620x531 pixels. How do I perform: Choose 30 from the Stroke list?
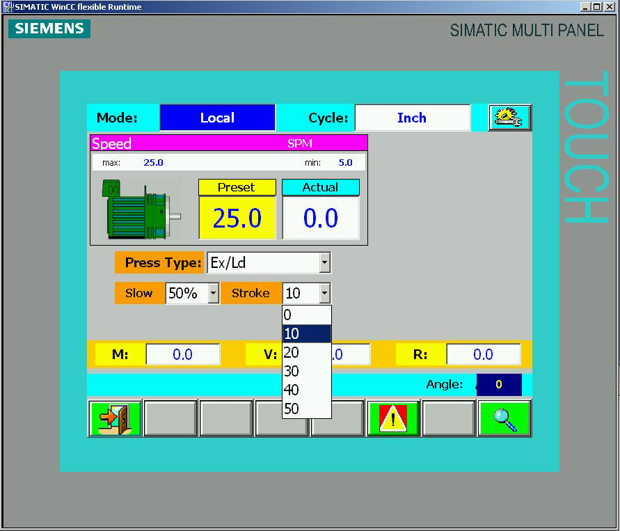[x=306, y=371]
